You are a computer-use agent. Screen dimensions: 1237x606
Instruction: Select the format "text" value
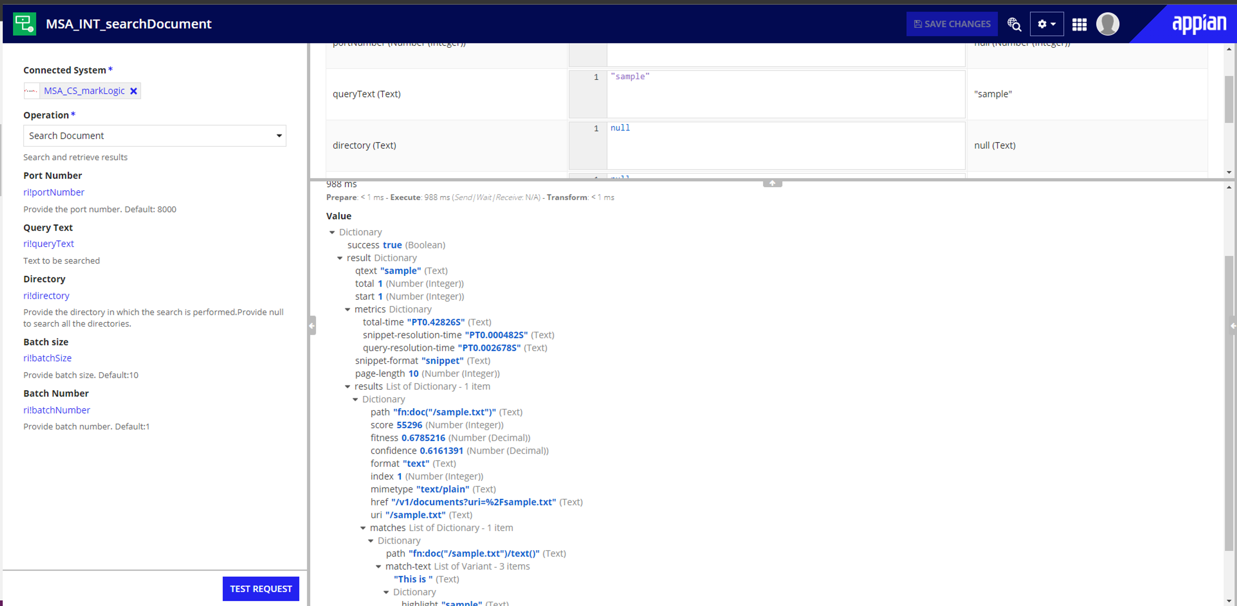(x=416, y=463)
